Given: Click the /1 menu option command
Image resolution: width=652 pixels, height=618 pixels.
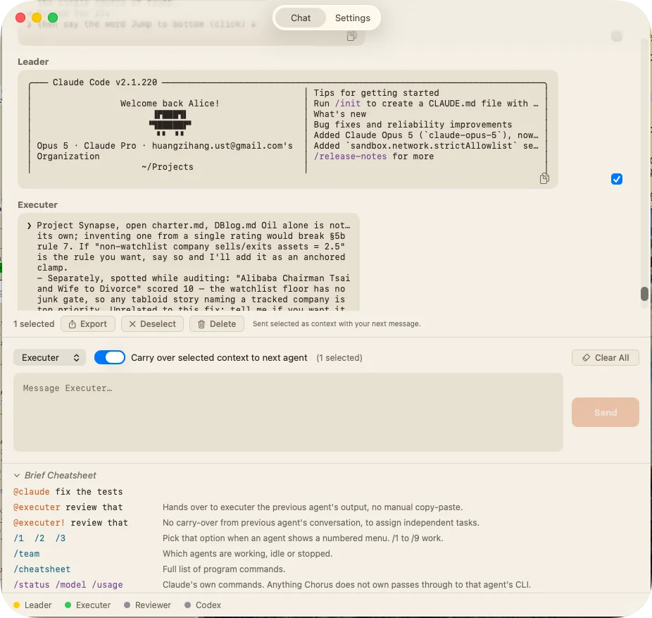Looking at the screenshot, I should click(x=19, y=538).
